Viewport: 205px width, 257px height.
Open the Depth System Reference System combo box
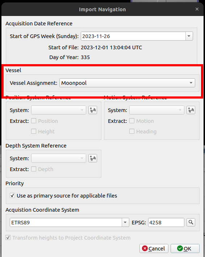coord(59,158)
